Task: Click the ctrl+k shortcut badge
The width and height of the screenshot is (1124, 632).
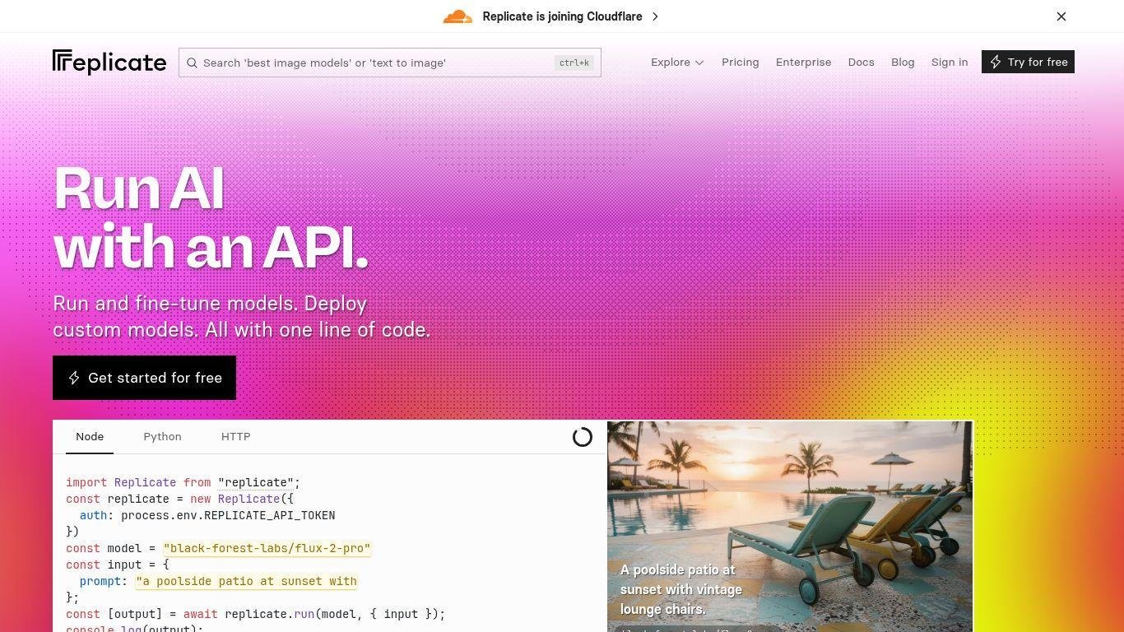Action: [x=574, y=63]
